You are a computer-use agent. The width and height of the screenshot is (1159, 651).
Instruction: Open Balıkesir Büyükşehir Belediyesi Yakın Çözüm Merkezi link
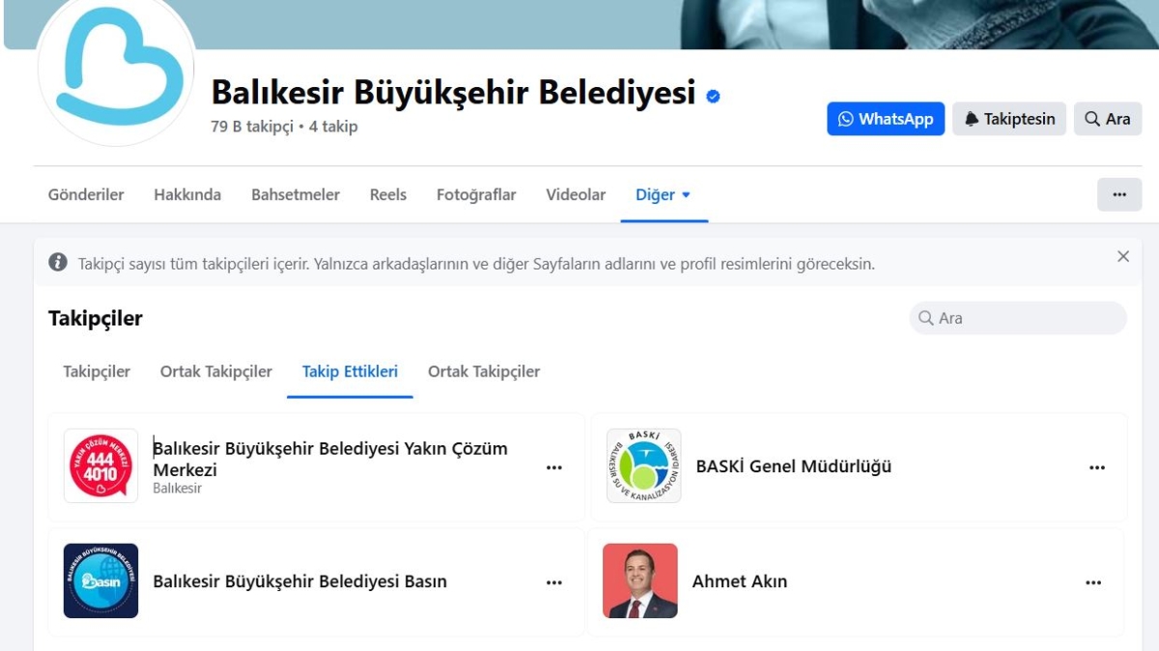coord(330,459)
